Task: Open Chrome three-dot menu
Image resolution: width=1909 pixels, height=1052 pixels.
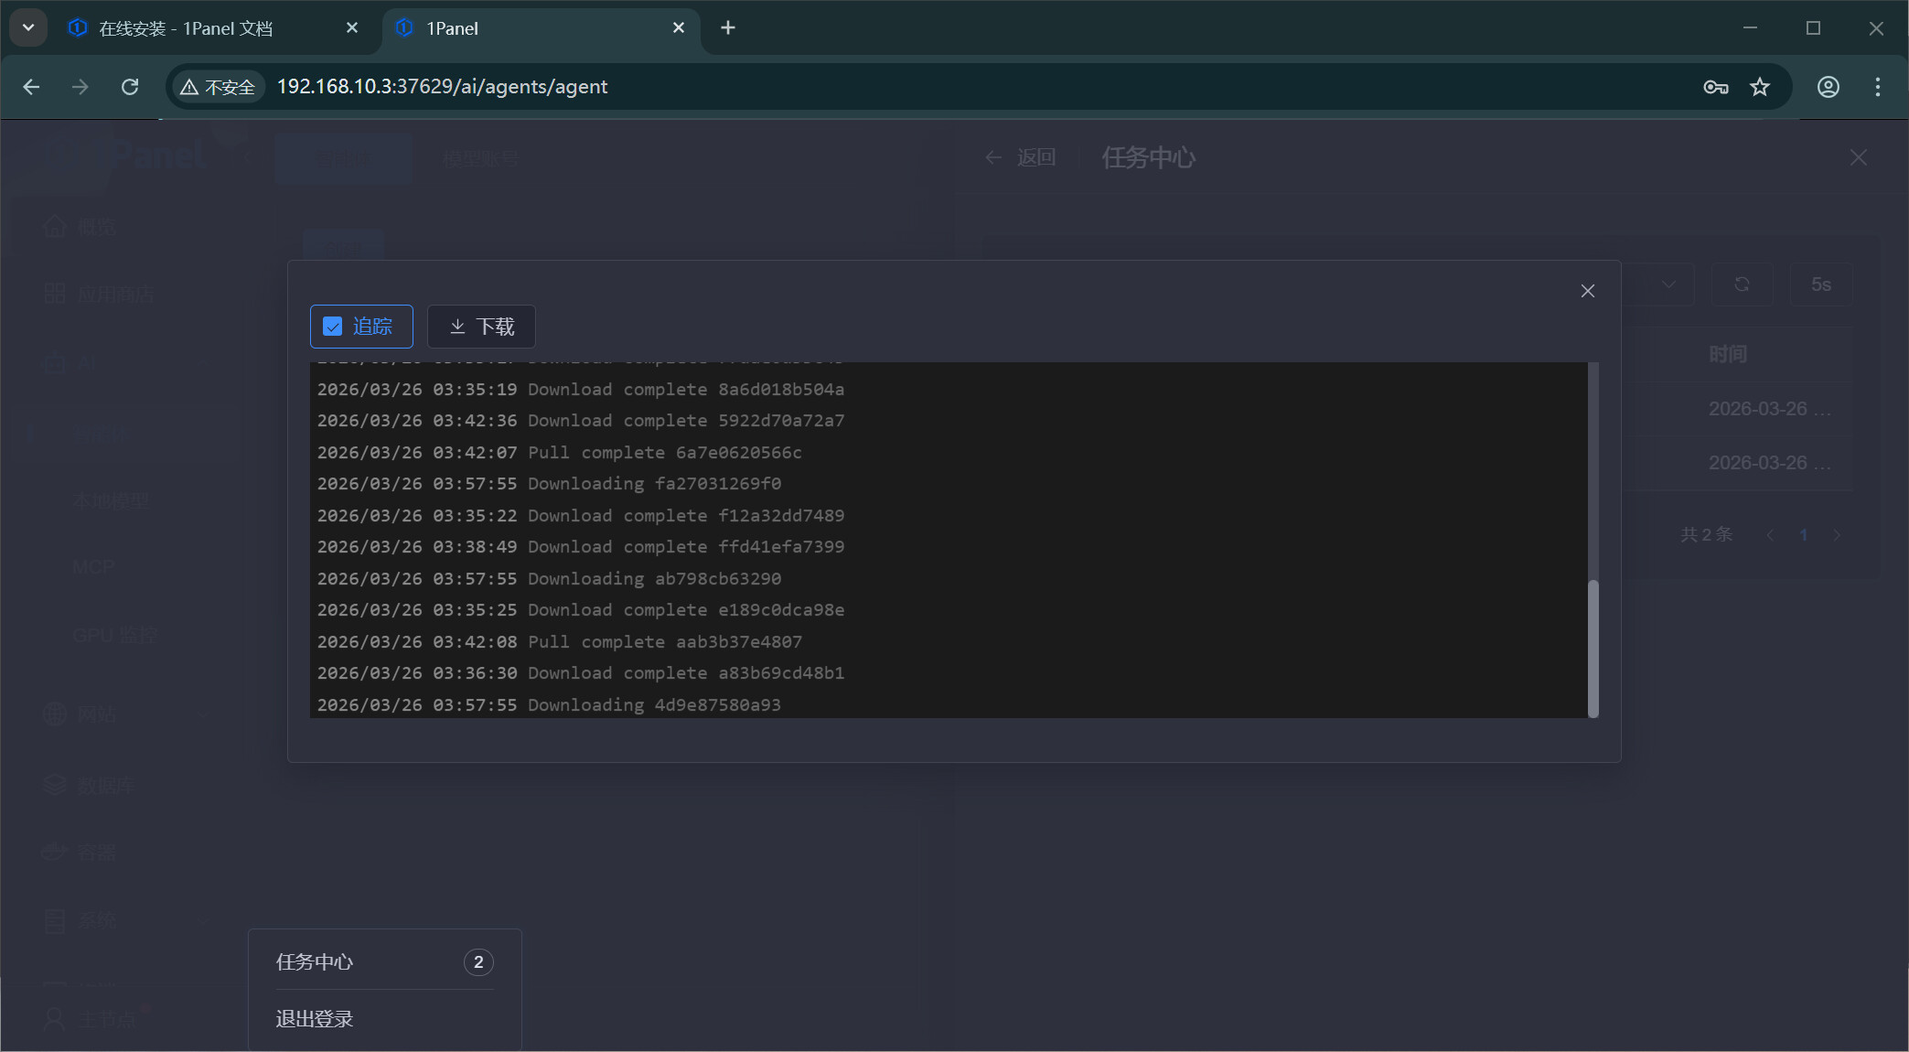Action: pos(1877,87)
